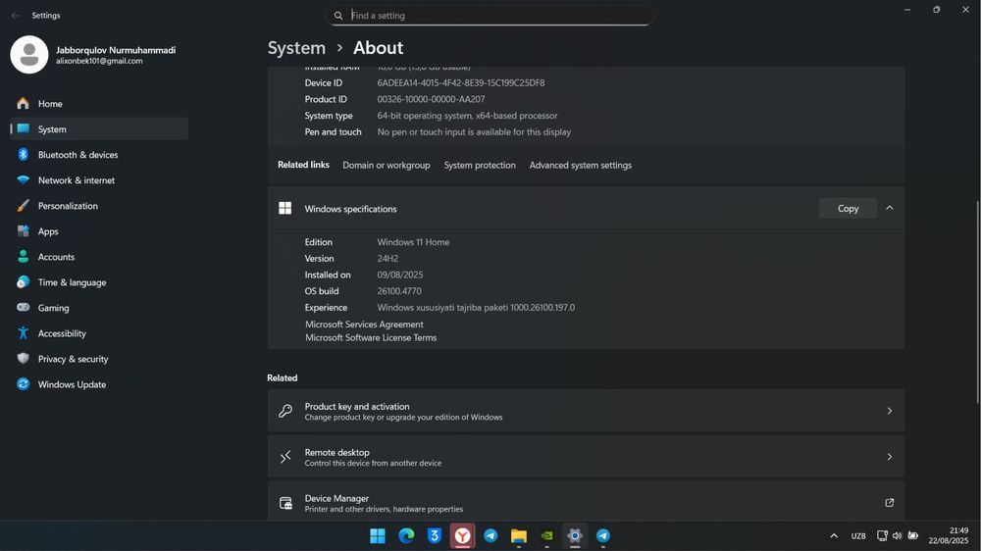Click Settings gear on taskbar
Image resolution: width=981 pixels, height=551 pixels.
575,536
